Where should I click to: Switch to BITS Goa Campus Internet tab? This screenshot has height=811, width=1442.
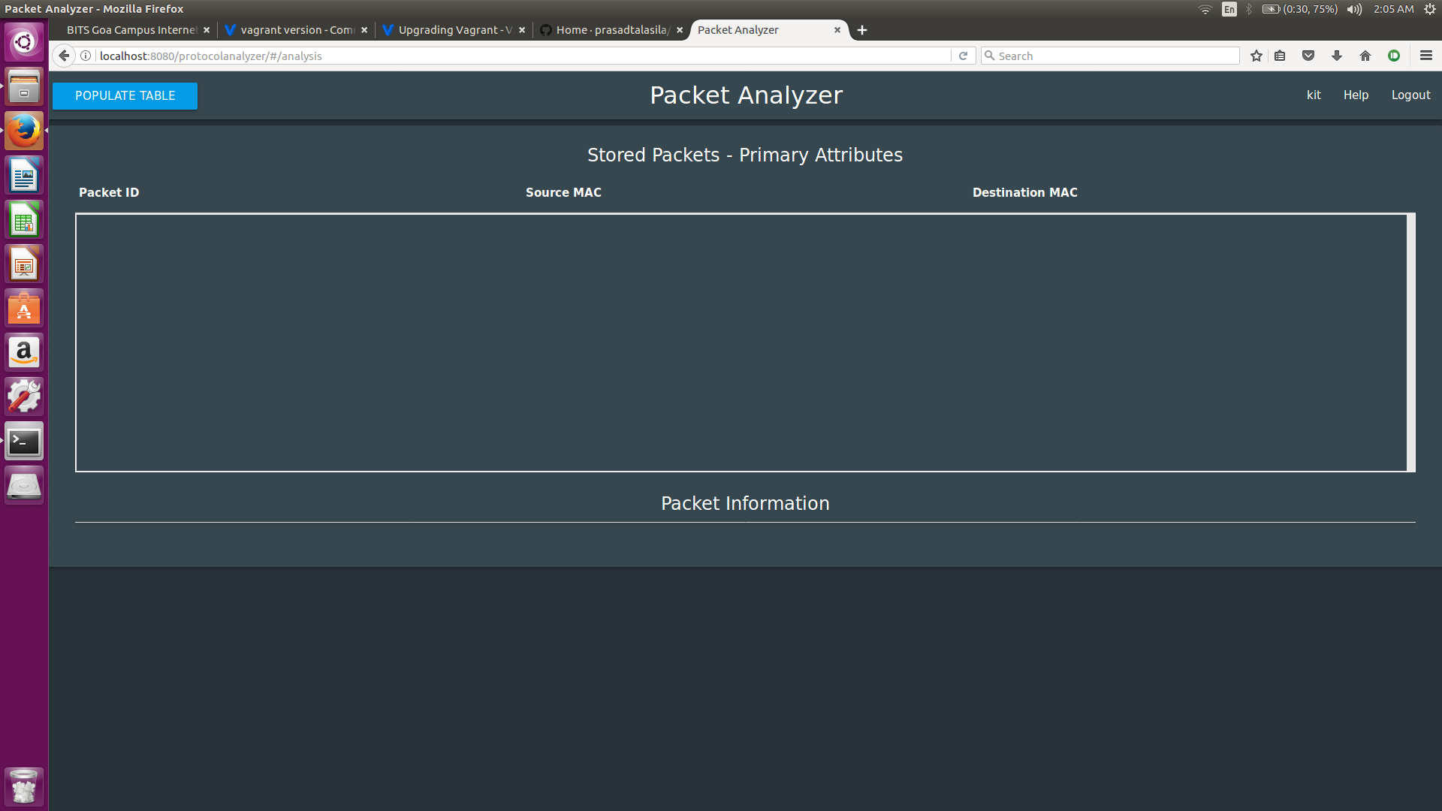coord(131,30)
